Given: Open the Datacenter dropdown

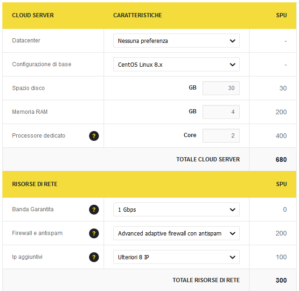Looking at the screenshot, I should point(176,41).
